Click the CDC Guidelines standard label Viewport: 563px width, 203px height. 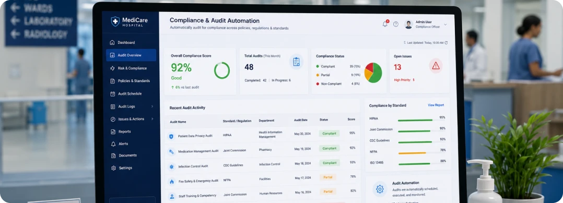380,140
